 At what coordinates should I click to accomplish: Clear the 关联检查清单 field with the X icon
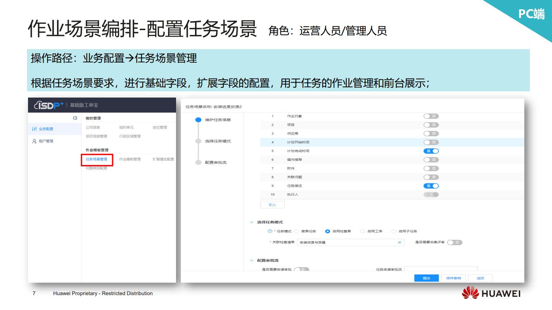click(x=399, y=243)
